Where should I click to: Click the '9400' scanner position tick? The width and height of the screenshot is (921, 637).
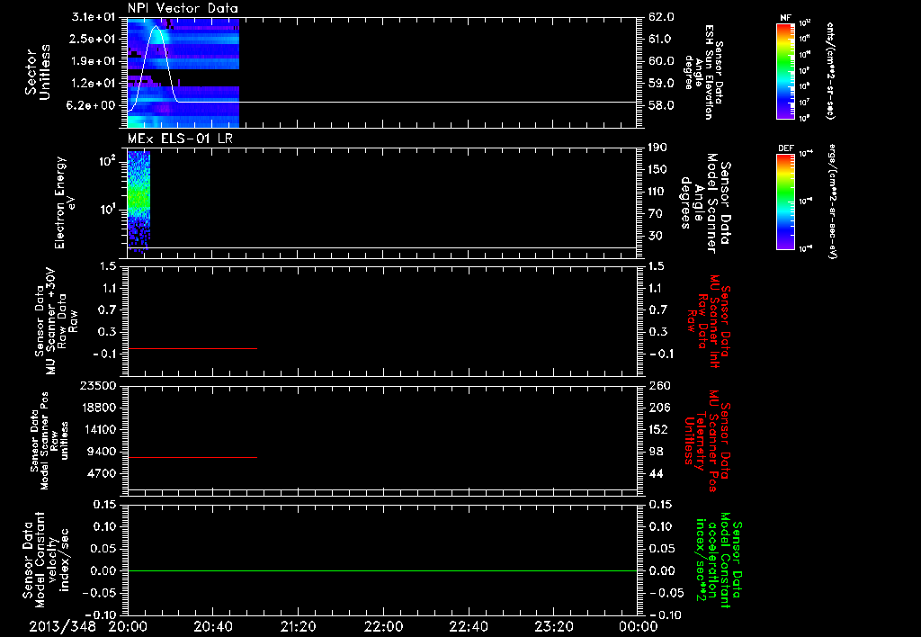[101, 452]
